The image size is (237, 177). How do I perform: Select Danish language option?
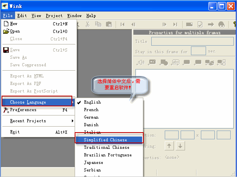(x=109, y=125)
